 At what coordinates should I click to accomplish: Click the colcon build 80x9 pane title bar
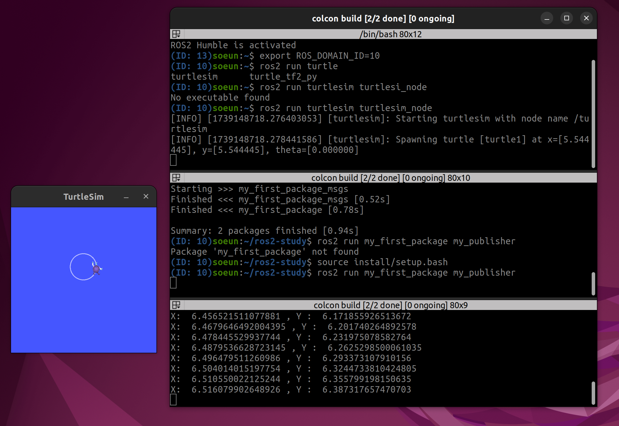pyautogui.click(x=390, y=305)
